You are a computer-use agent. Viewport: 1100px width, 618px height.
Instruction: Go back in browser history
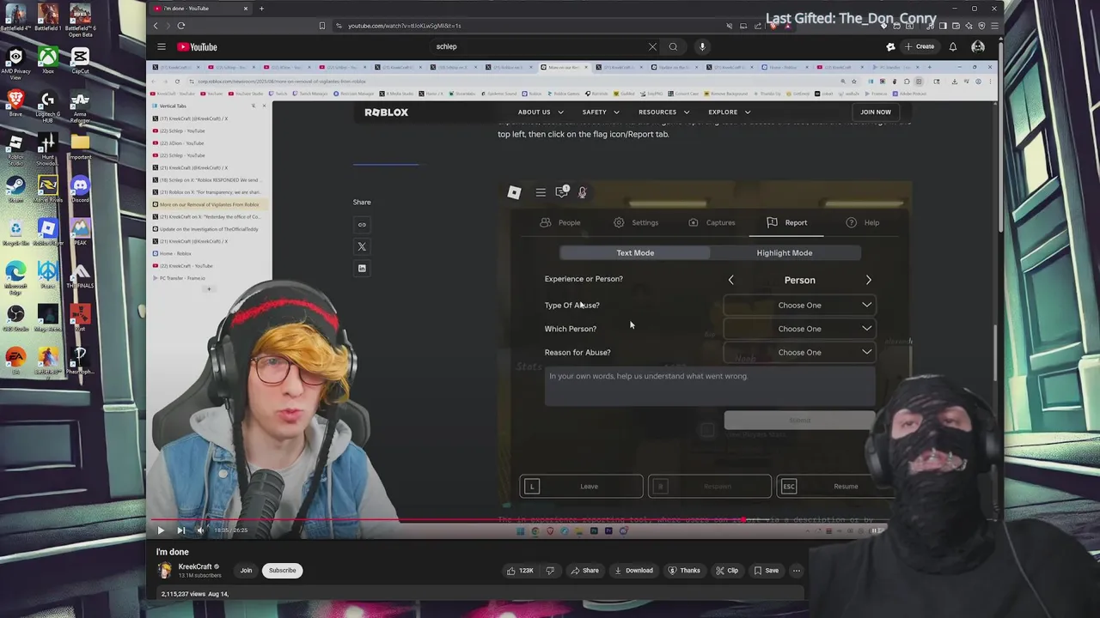(x=156, y=26)
